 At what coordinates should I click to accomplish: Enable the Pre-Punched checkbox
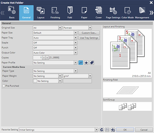tap(4, 86)
